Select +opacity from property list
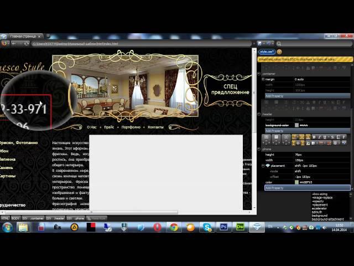The height and width of the screenshot is (266, 354). (x=318, y=201)
